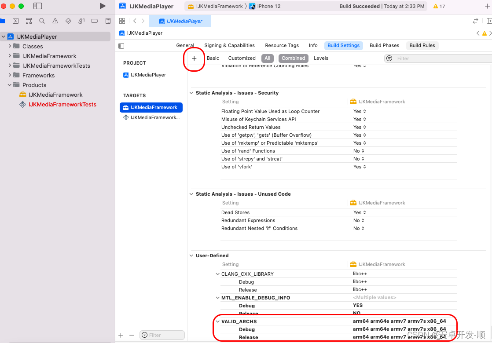Expand the IJKMediaFrameworkTests folder
The image size is (492, 343).
click(10, 66)
